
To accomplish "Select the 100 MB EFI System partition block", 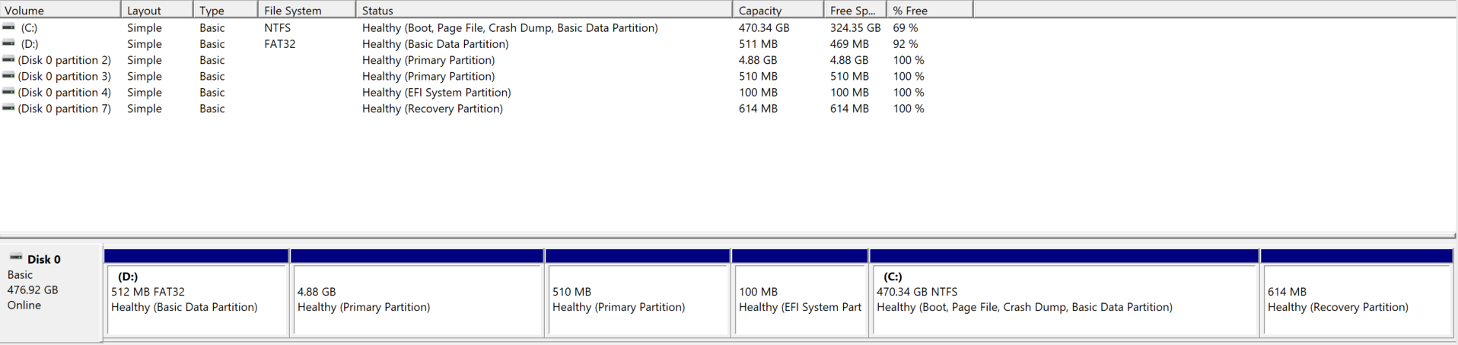I will (x=800, y=293).
